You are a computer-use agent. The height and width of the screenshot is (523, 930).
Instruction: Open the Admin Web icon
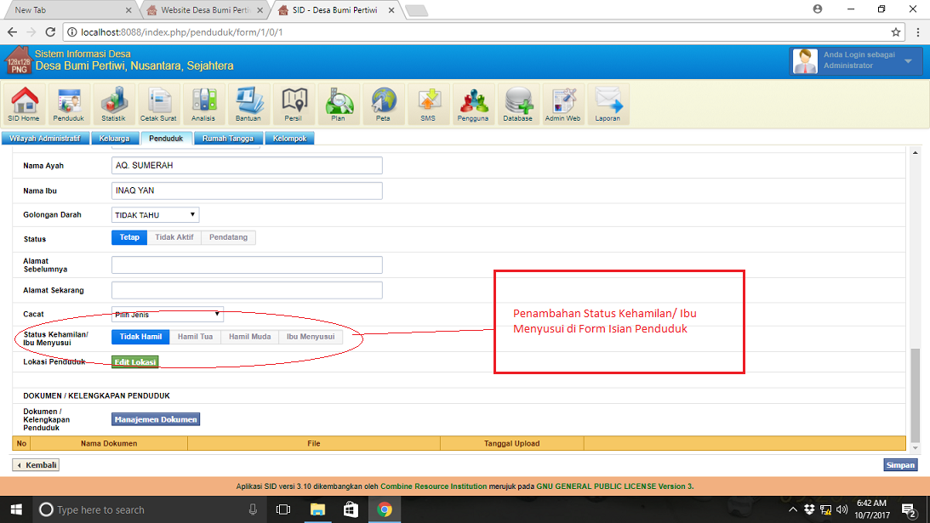[562, 104]
